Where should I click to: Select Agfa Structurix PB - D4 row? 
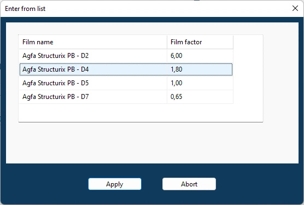point(126,69)
